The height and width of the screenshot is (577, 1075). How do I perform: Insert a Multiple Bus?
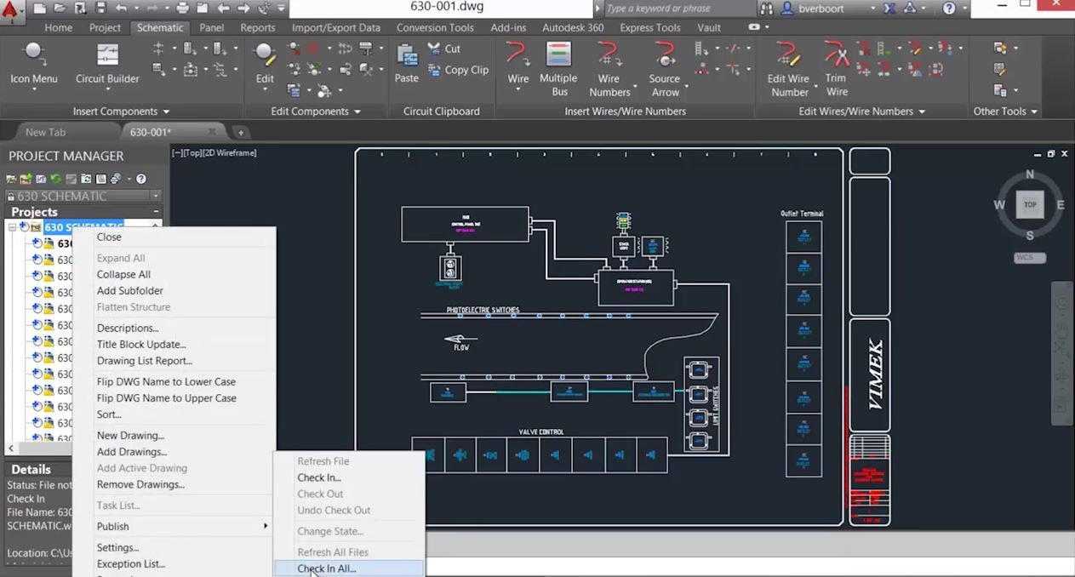coord(558,68)
